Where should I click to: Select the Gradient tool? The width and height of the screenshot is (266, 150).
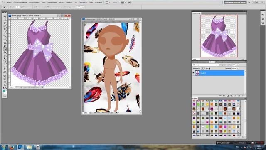(x=5, y=52)
